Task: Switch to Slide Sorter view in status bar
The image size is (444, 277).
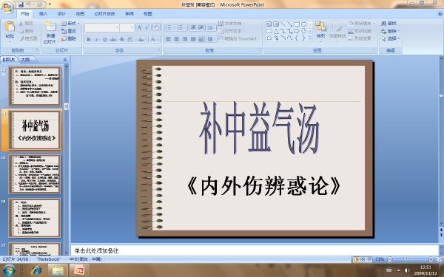Action: coord(363,259)
